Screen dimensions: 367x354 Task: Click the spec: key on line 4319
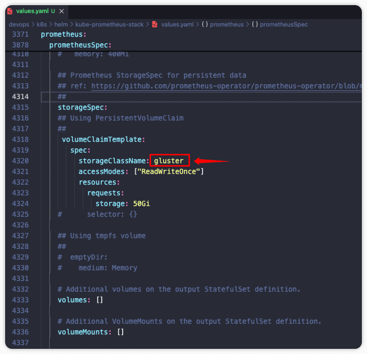point(80,150)
